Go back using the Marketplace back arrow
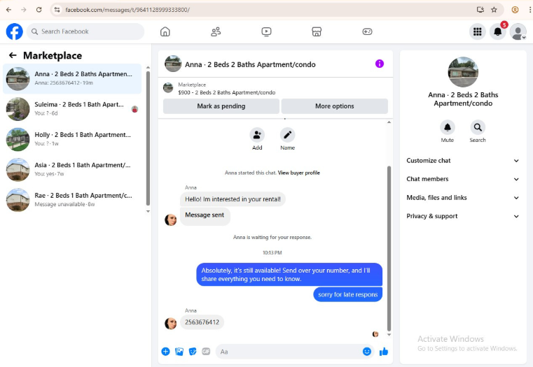Screen dimensions: 533x367 [13, 55]
